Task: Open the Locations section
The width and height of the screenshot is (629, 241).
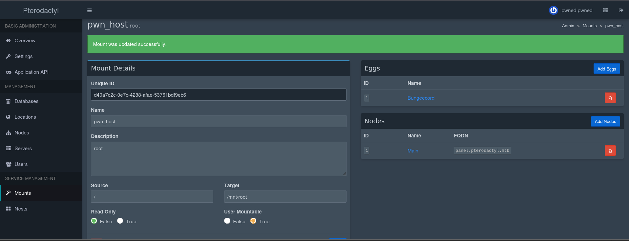Action: coord(41,117)
